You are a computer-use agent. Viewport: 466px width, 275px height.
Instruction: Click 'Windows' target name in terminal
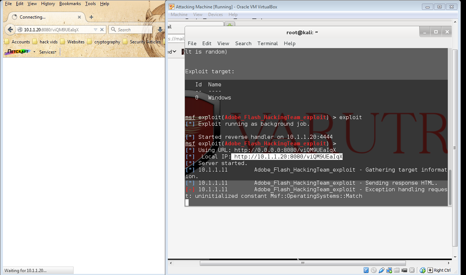[220, 98]
